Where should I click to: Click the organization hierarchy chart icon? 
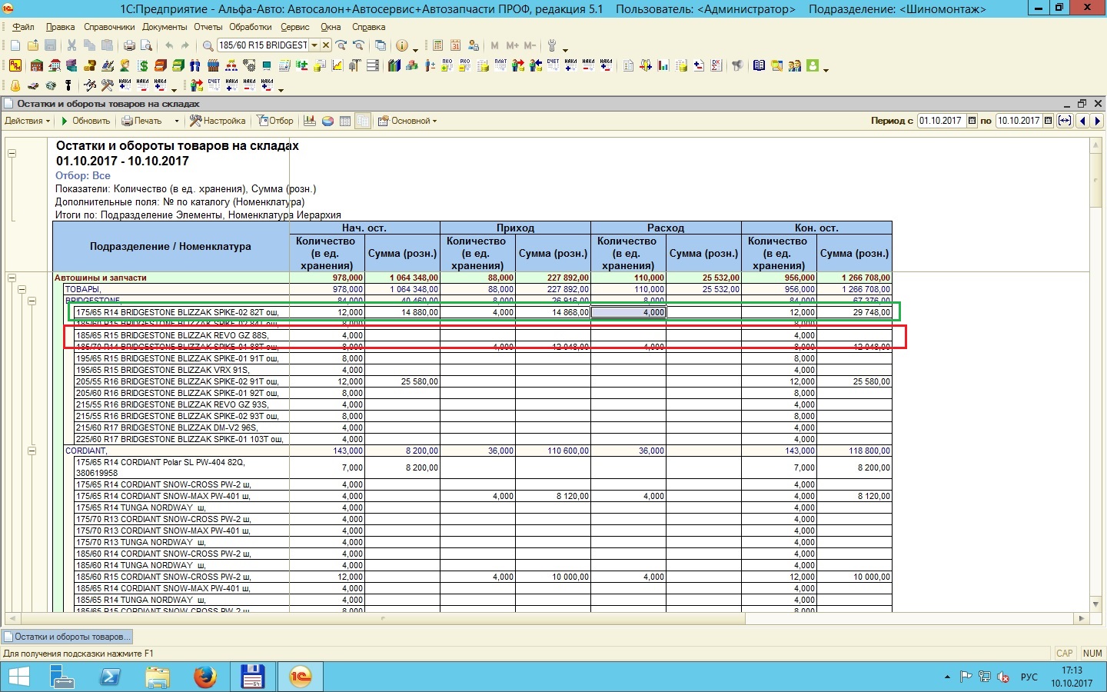point(231,65)
